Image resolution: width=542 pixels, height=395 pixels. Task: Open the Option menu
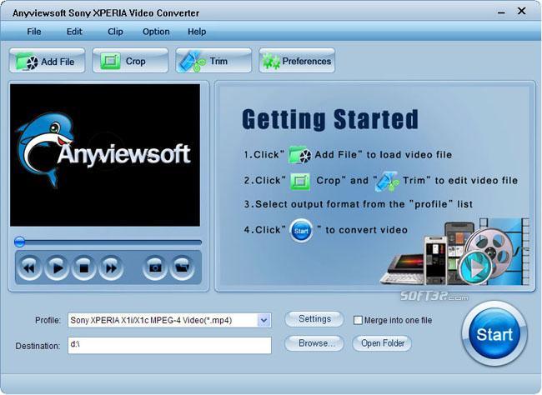point(156,32)
